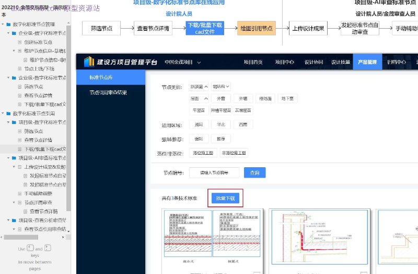Click page icon of 创建标准节点
The height and width of the screenshot is (274, 418).
(x=20, y=42)
